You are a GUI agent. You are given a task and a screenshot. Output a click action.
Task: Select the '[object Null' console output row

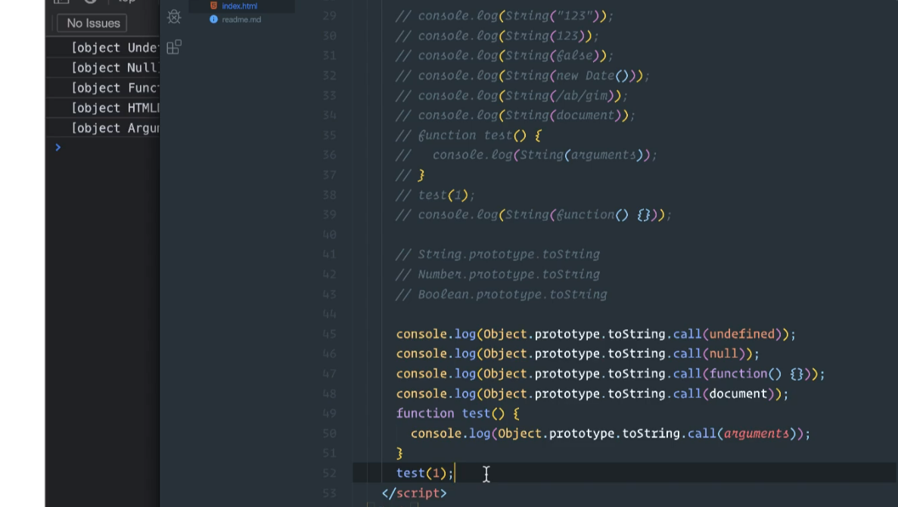(103, 67)
